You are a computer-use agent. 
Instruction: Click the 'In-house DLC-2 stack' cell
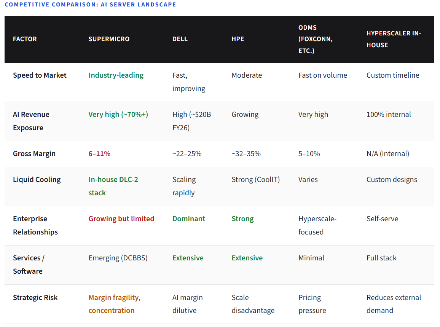(113, 186)
